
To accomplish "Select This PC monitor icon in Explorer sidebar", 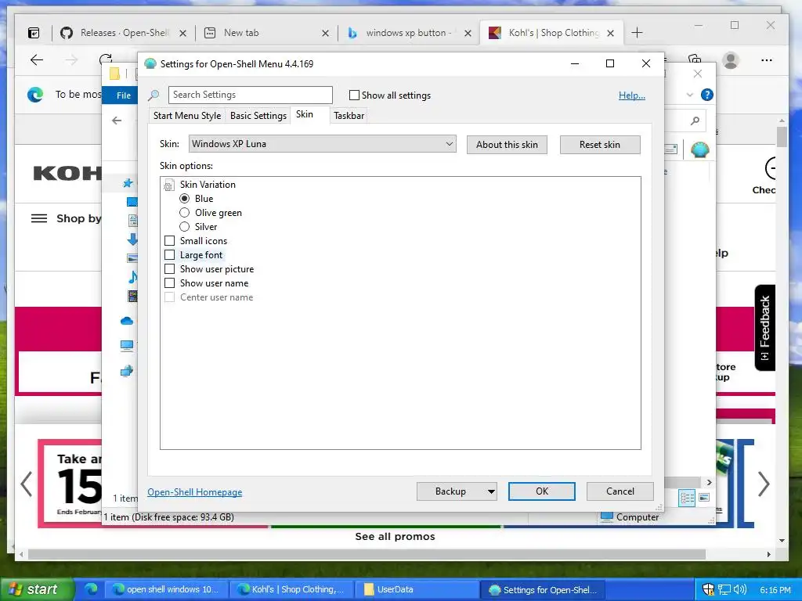I will coord(127,346).
